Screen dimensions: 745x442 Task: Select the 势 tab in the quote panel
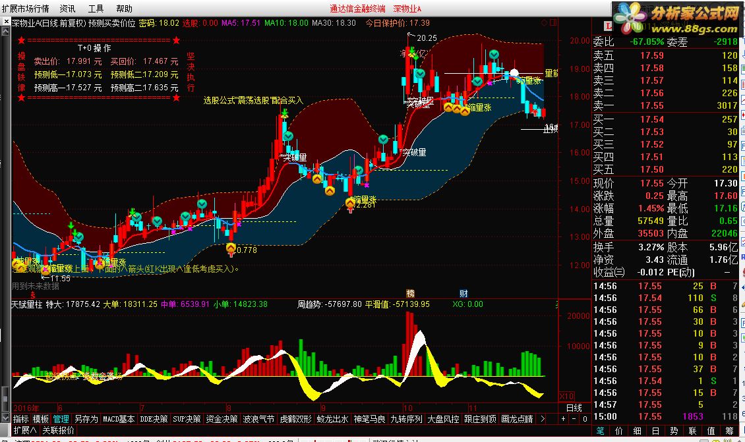point(674,431)
